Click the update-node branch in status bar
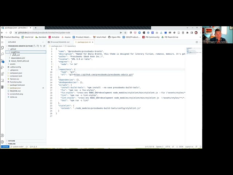 [17, 147]
